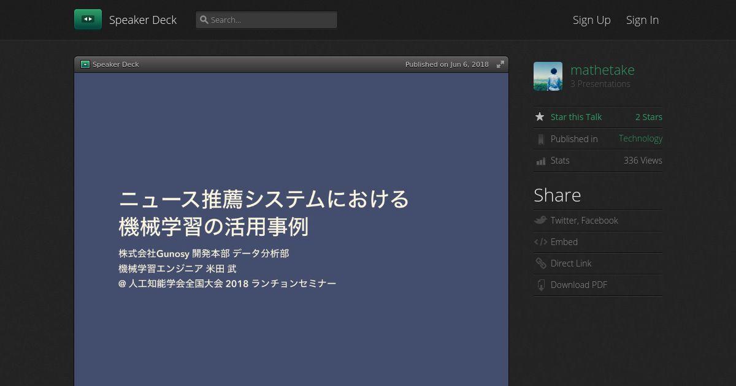The height and width of the screenshot is (386, 736).
Task: Click the 336 Views stat
Action: 643,161
